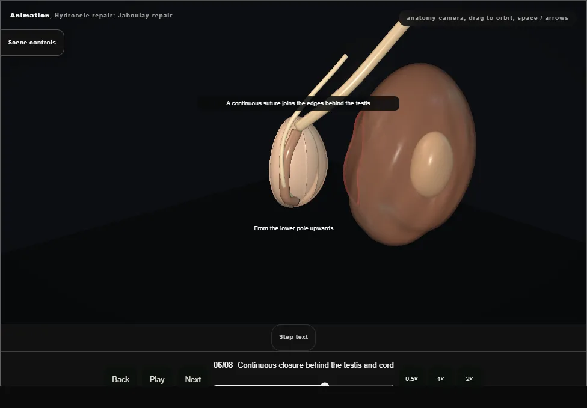
Task: Click the 06/08 step counter
Action: click(x=223, y=365)
